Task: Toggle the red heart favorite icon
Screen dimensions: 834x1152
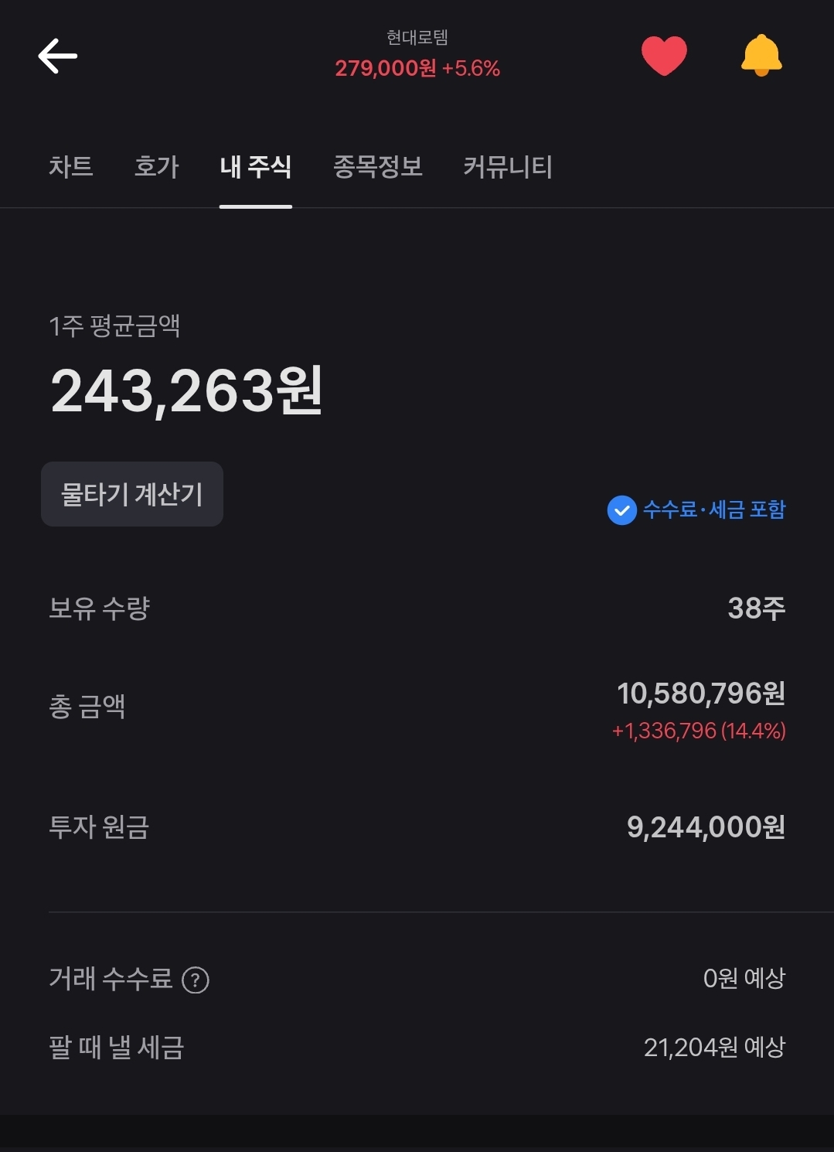Action: 664,56
